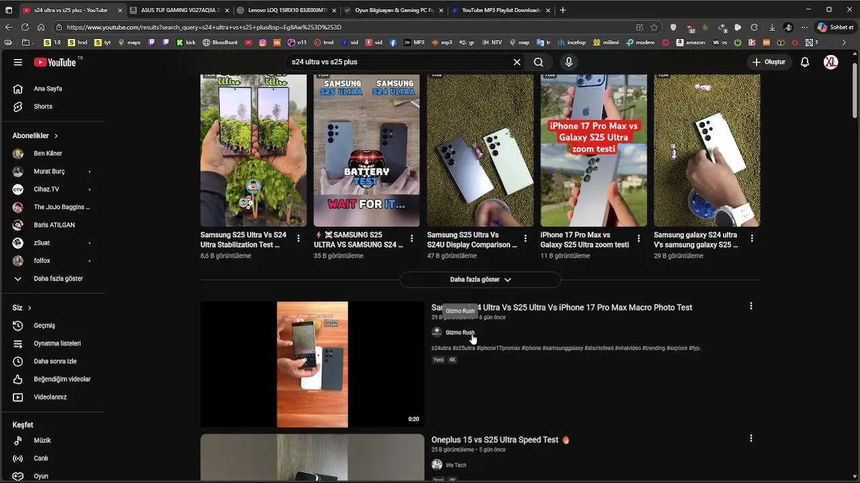This screenshot has height=483, width=860.
Task: Open the YouTube guide hamburger menu
Action: [18, 62]
